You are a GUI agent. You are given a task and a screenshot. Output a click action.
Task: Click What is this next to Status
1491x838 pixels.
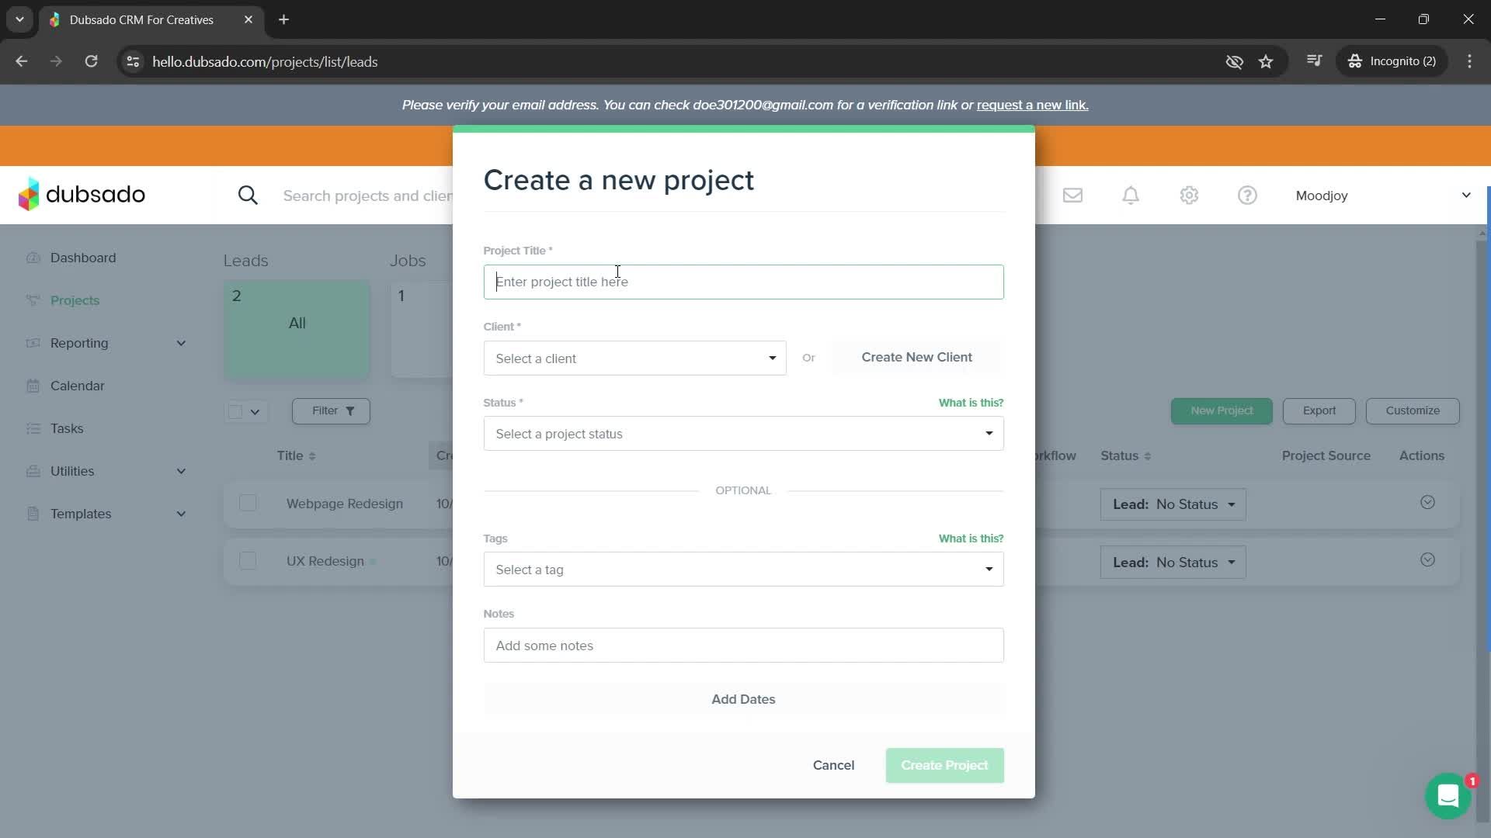pyautogui.click(x=971, y=403)
